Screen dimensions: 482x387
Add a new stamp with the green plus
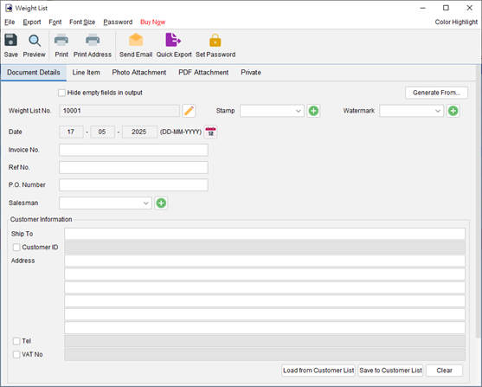pyautogui.click(x=313, y=111)
